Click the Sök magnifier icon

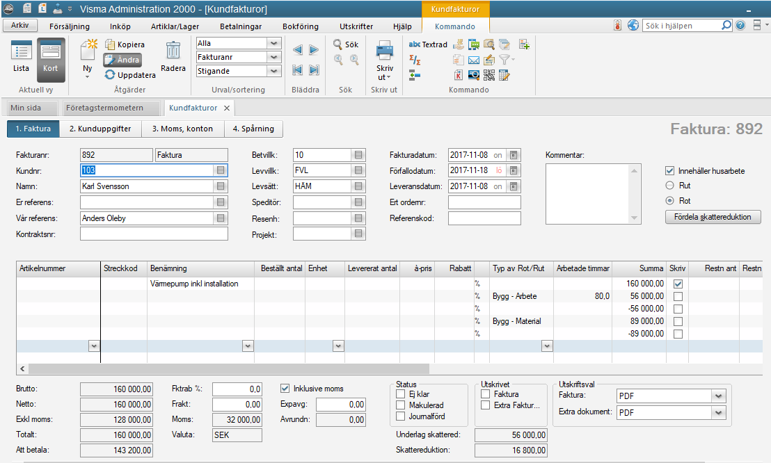pyautogui.click(x=338, y=44)
